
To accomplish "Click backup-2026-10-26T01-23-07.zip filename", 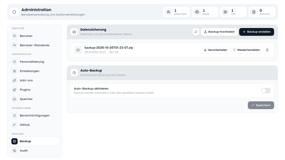I will 109,47.
